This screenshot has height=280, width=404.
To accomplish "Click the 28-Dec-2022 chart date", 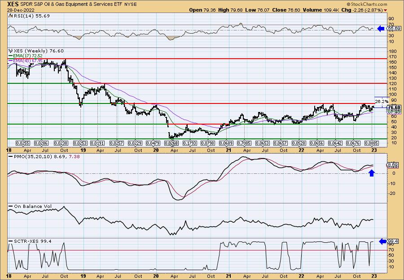I will coord(21,10).
